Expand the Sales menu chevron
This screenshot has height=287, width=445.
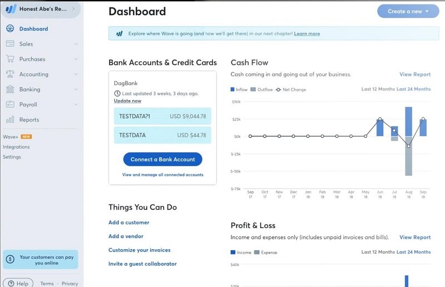point(76,44)
